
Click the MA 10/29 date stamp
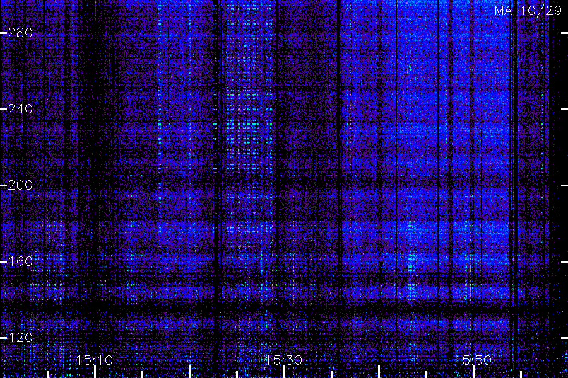tap(528, 11)
